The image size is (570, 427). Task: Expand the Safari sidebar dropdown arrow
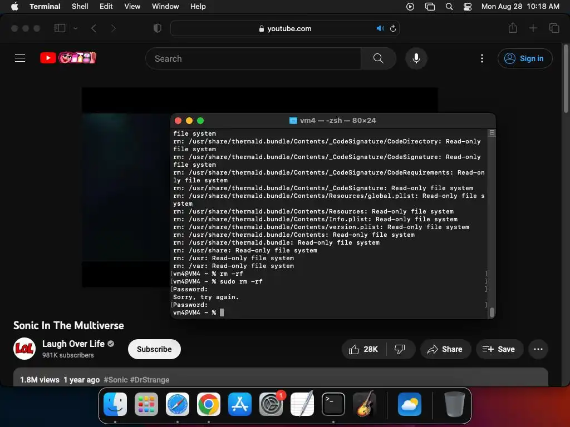tap(75, 28)
